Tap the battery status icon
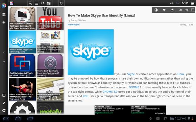196x122 pixels. click(193, 118)
